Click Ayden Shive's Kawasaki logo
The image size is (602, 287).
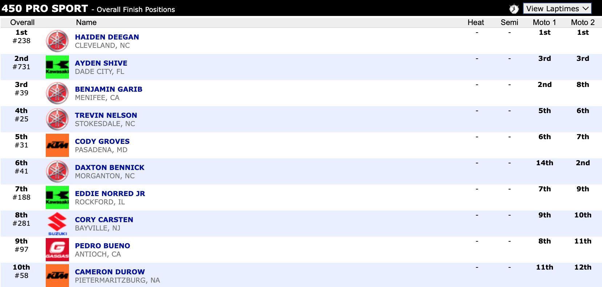coord(57,67)
